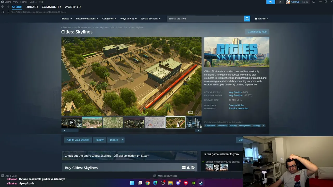The height and width of the screenshot is (187, 333).
Task: Open Discord from the taskbar
Action: (x=178, y=183)
